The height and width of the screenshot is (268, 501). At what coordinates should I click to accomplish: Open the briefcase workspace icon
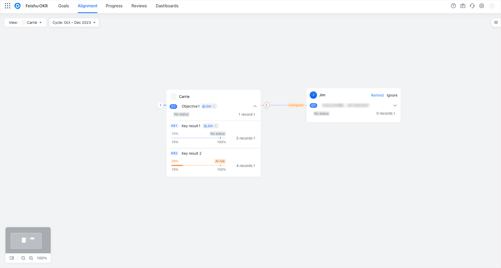[x=463, y=6]
